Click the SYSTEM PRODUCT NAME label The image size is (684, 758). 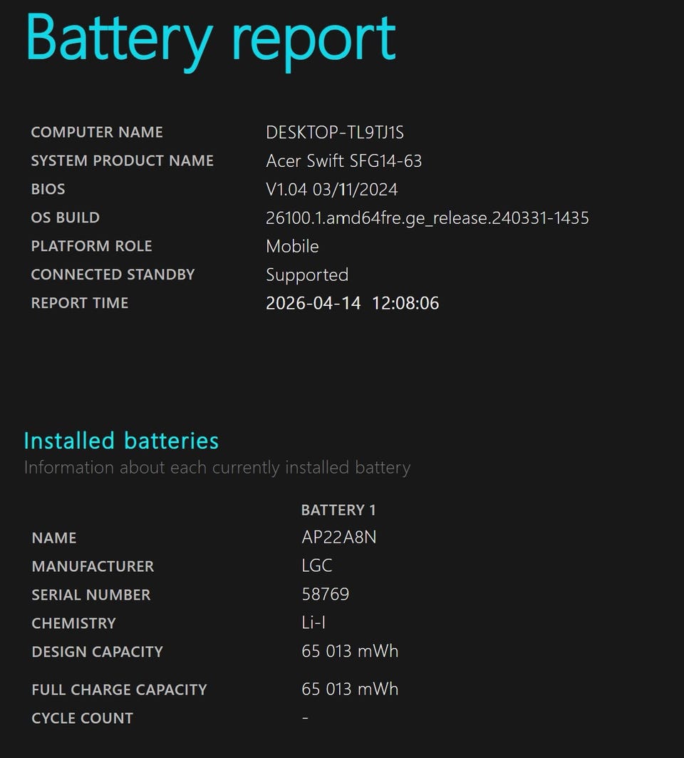[122, 161]
